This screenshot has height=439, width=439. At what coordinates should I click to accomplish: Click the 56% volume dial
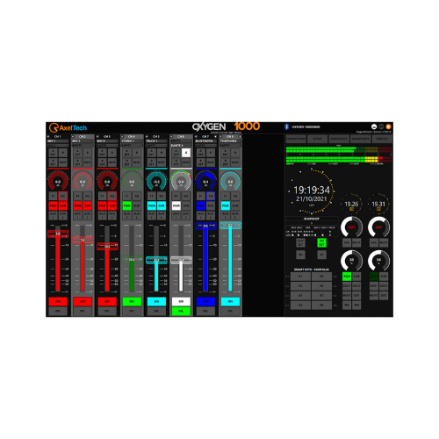point(378,260)
